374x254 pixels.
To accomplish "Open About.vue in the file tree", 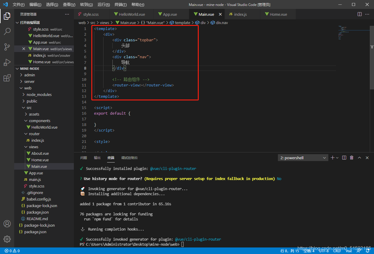I will click(40, 153).
